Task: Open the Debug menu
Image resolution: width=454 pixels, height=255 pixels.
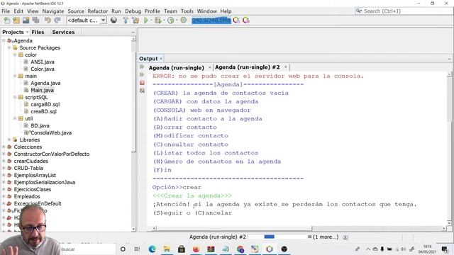Action: tap(133, 11)
